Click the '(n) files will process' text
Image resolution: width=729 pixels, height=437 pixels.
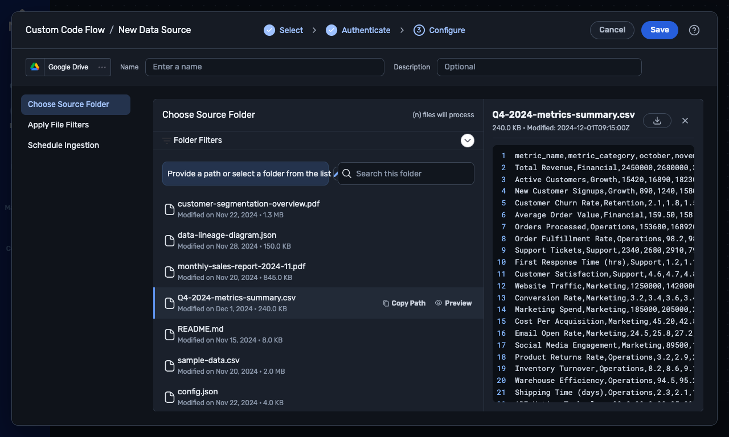click(443, 115)
